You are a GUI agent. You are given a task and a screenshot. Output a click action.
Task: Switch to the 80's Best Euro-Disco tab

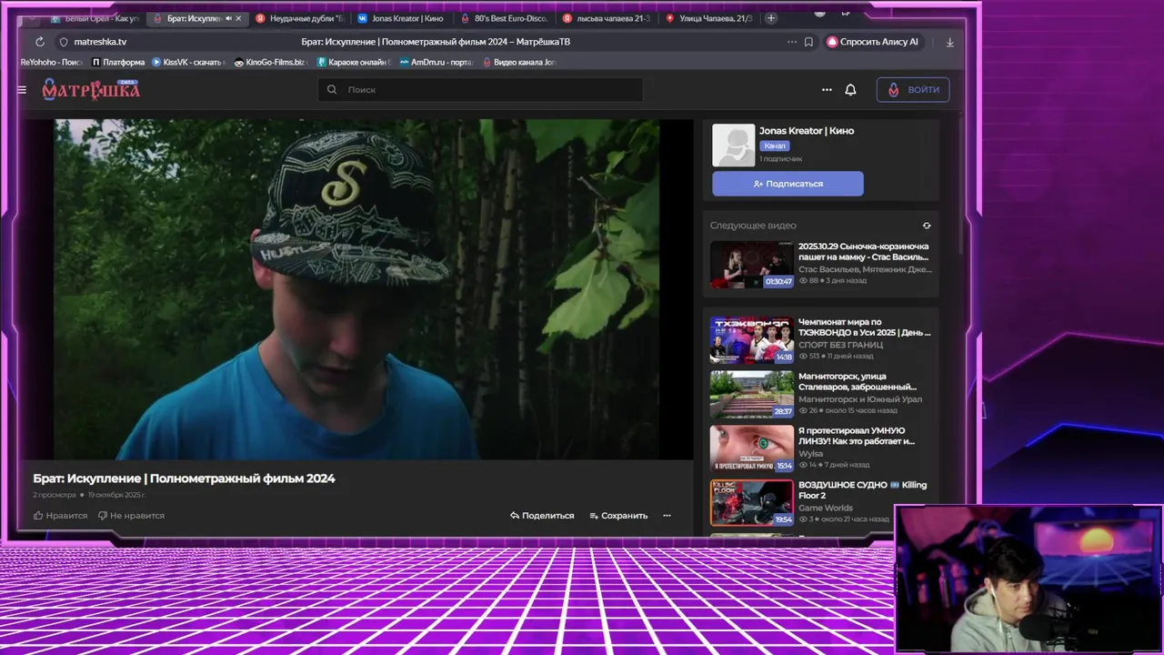coord(504,18)
